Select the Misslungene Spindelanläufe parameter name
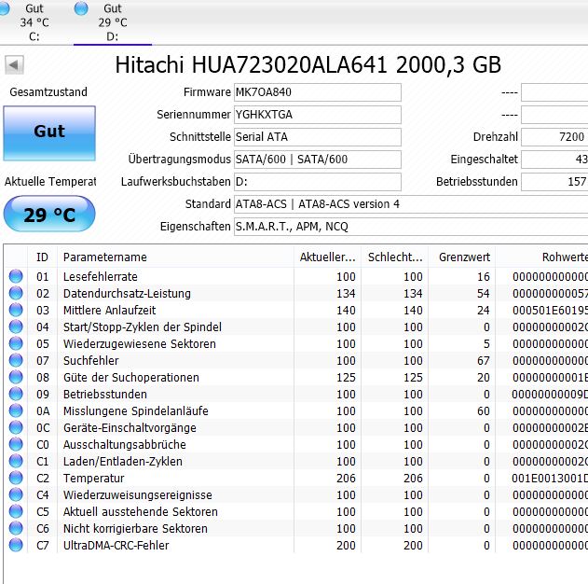Image resolution: width=588 pixels, height=584 pixels. [x=136, y=411]
